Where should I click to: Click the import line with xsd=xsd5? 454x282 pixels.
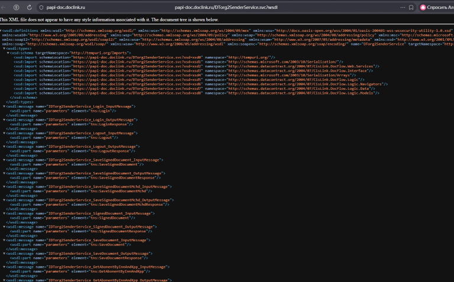[189, 80]
